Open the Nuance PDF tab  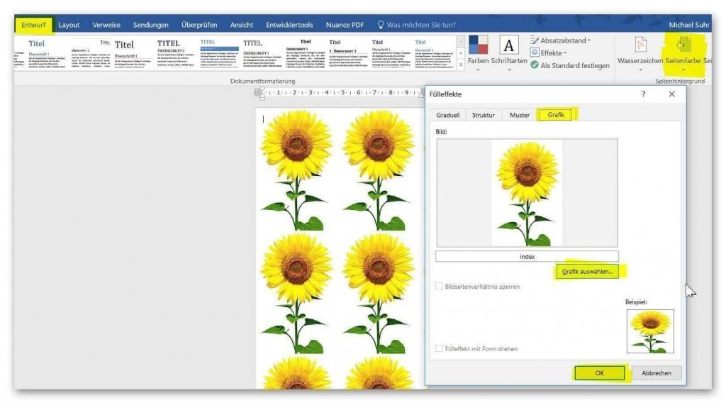point(345,25)
